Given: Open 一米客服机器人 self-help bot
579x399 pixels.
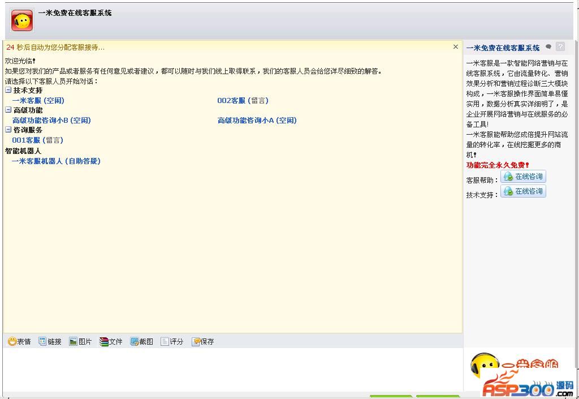Looking at the screenshot, I should click(56, 161).
